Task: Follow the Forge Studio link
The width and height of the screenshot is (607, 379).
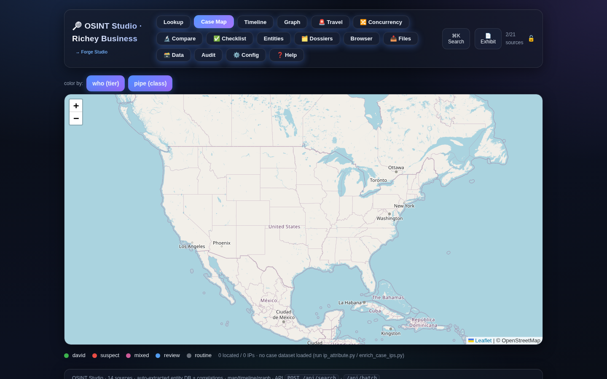Action: (91, 52)
